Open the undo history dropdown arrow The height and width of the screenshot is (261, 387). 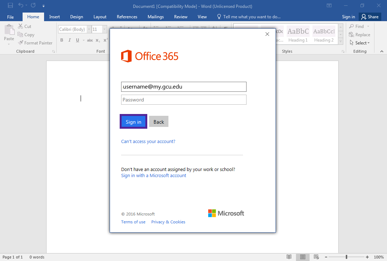(26, 5)
